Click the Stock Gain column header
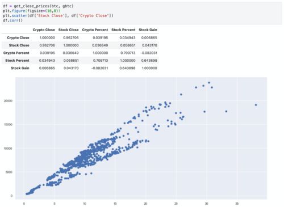 (x=148, y=30)
